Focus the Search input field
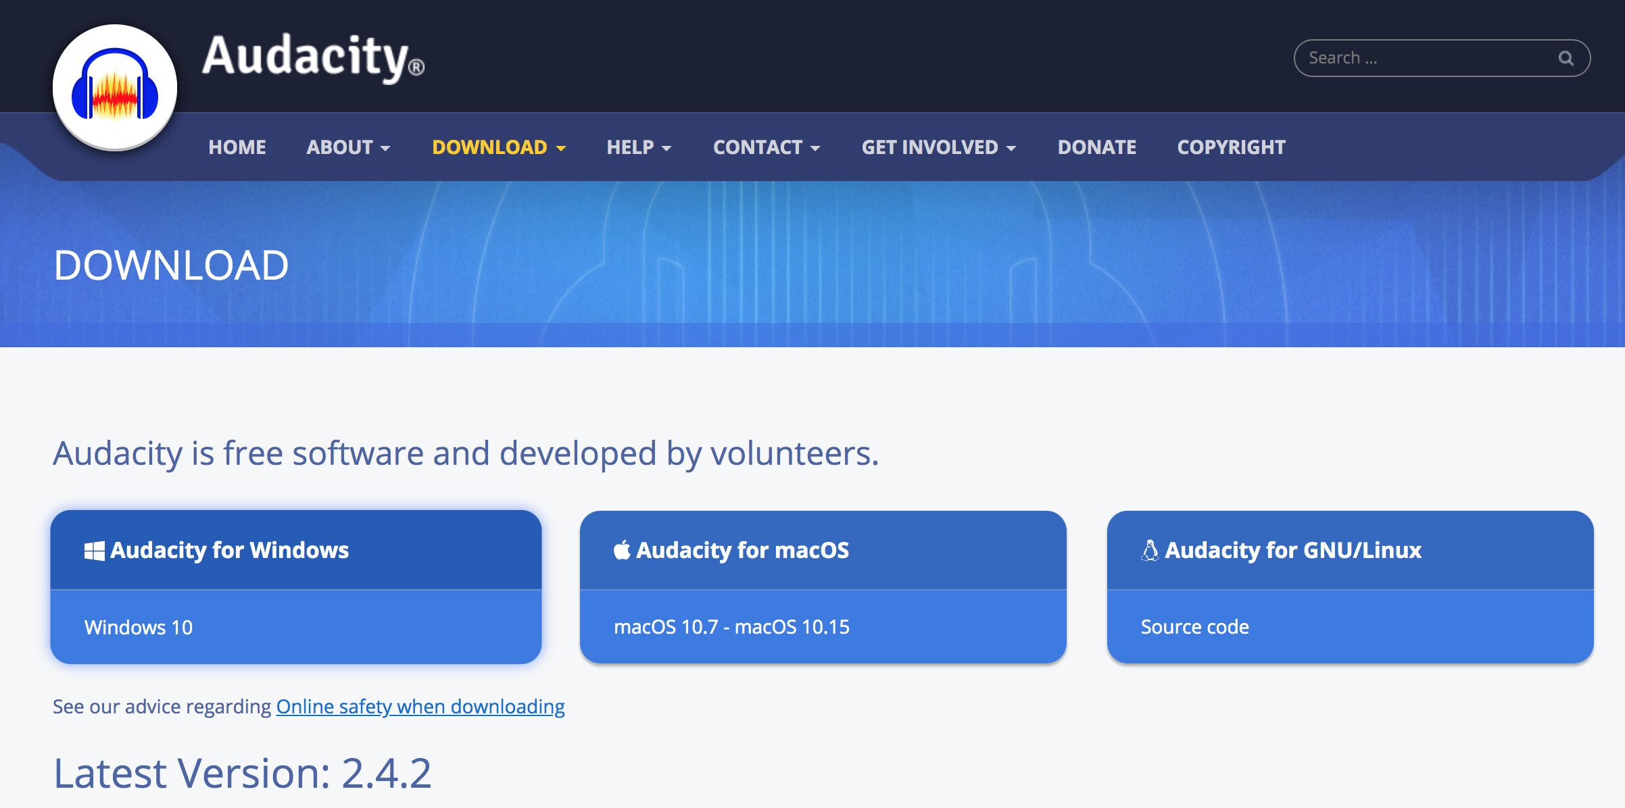The image size is (1625, 808). 1442,58
